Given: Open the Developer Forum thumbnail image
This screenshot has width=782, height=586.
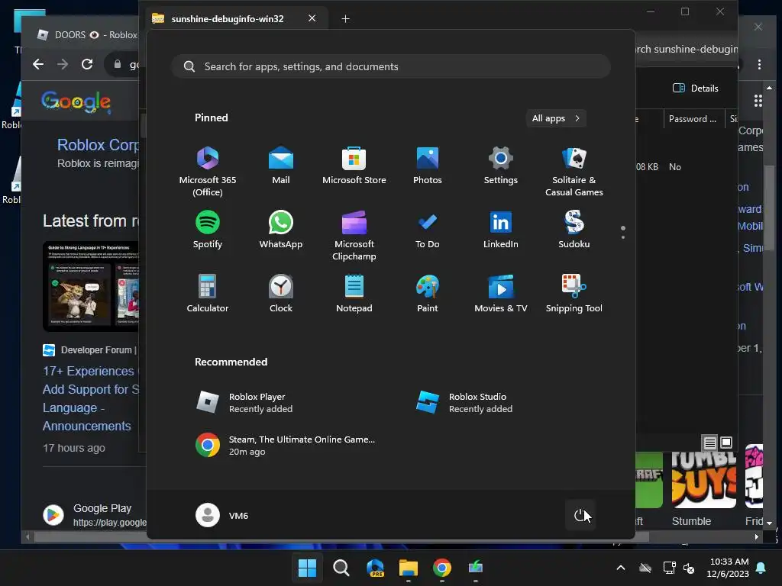Looking at the screenshot, I should click(x=92, y=287).
